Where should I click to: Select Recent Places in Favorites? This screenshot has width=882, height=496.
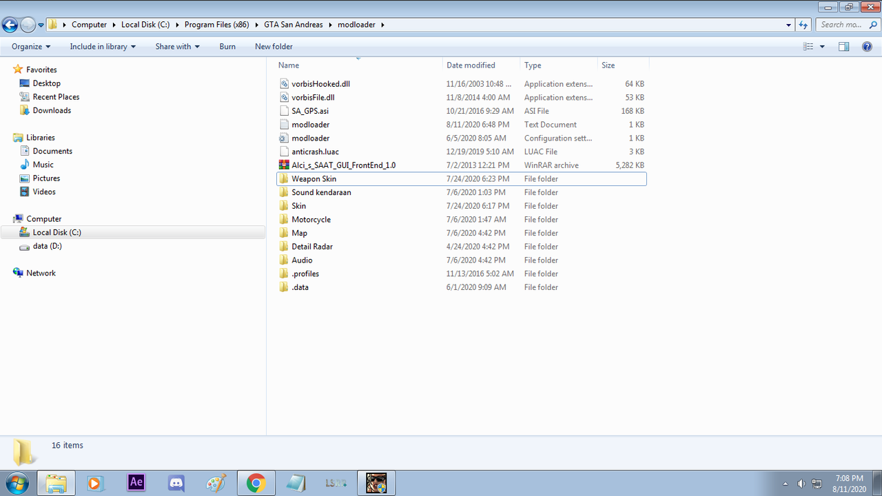[56, 97]
